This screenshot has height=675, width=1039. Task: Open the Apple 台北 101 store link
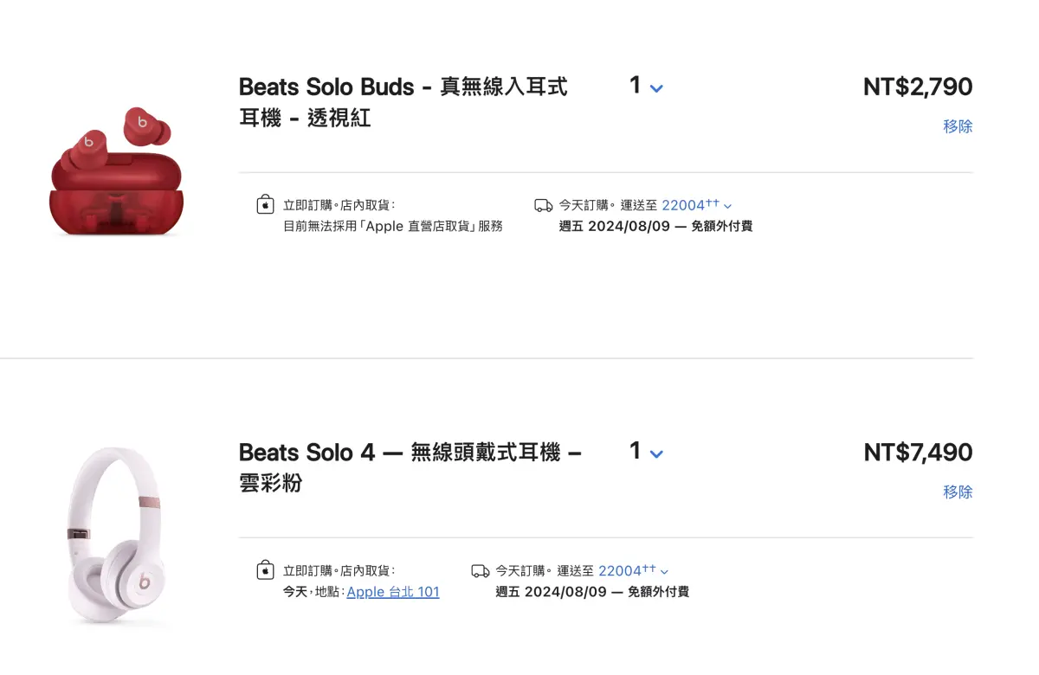[393, 592]
